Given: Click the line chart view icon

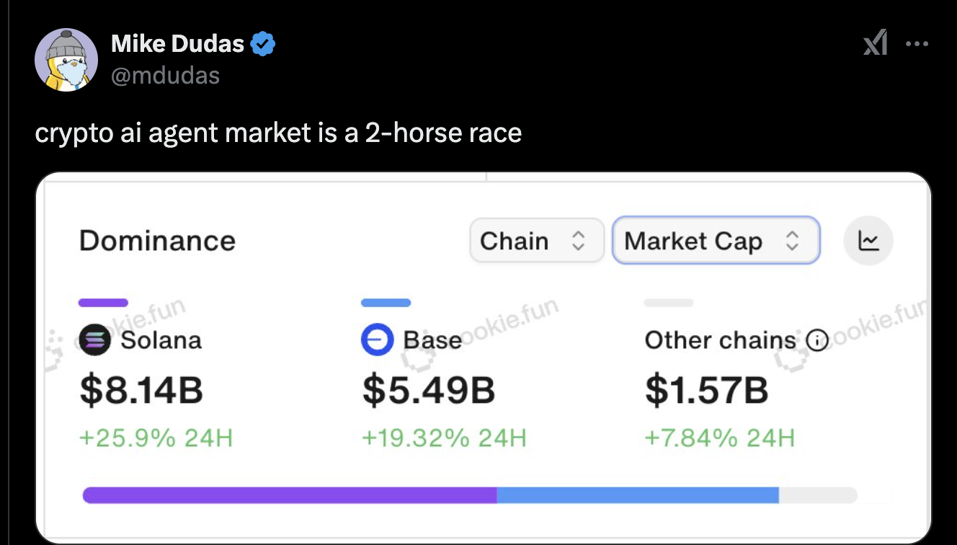Looking at the screenshot, I should [868, 241].
